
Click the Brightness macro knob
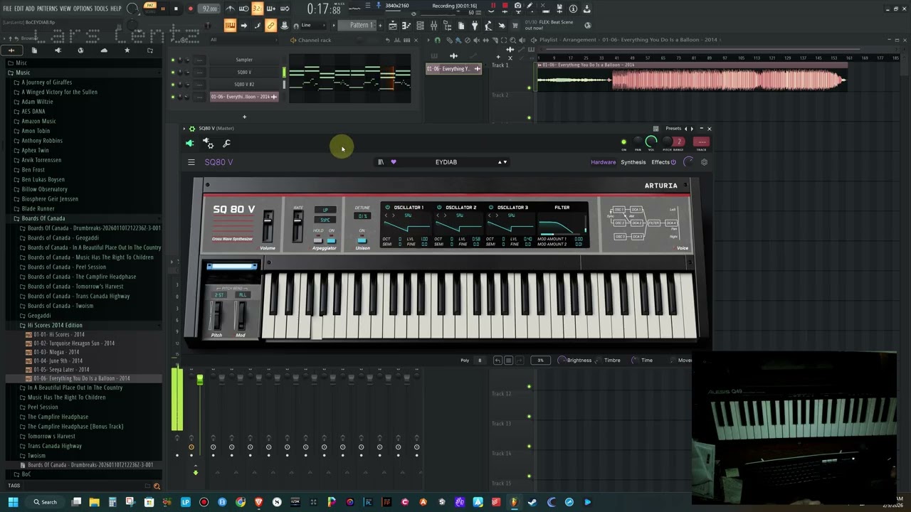point(562,361)
